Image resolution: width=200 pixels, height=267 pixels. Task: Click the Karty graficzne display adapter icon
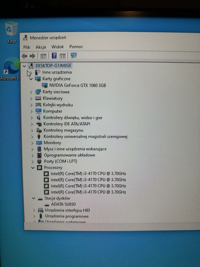click(38, 79)
